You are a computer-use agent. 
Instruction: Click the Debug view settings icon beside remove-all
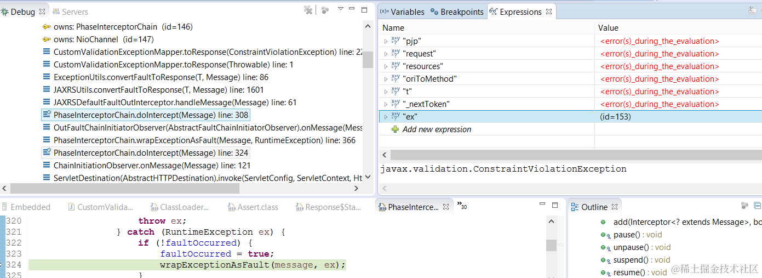pyautogui.click(x=325, y=10)
